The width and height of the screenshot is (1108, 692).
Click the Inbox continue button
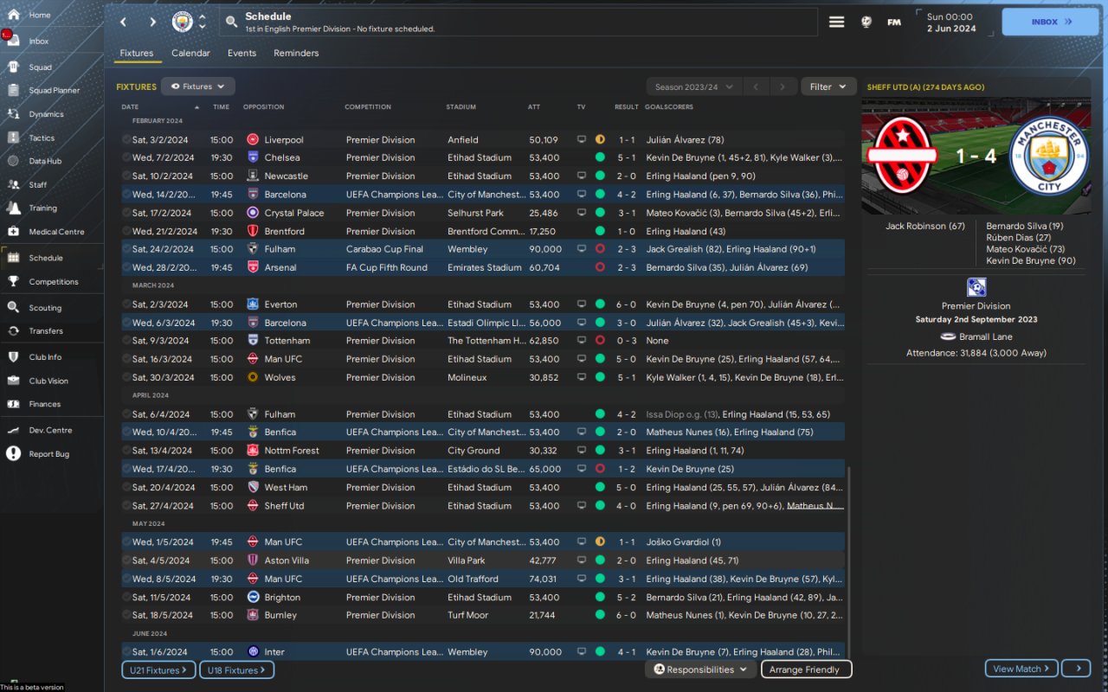[1050, 22]
